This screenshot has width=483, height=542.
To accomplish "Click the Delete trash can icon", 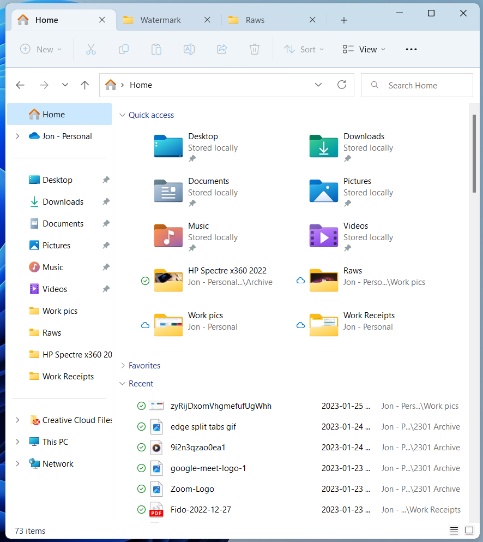I will click(255, 49).
